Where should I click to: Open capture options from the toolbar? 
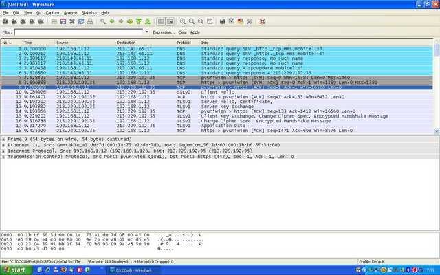click(14, 21)
